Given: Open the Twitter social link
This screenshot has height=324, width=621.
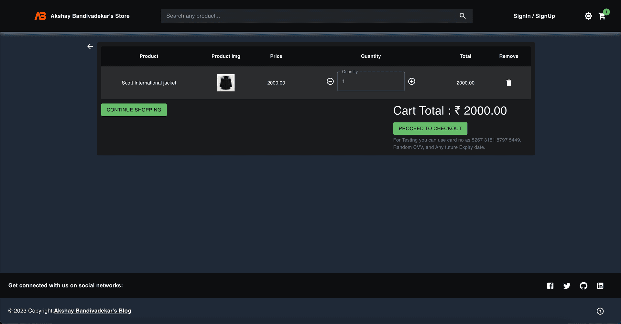Looking at the screenshot, I should click(567, 286).
